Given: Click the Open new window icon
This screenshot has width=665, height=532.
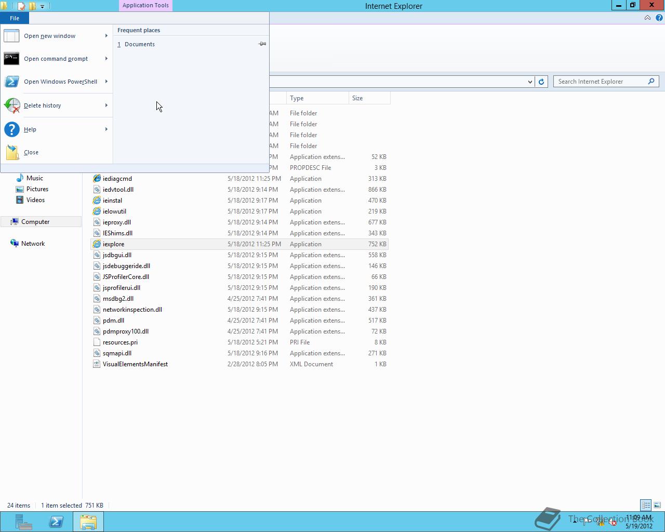Looking at the screenshot, I should click(11, 36).
